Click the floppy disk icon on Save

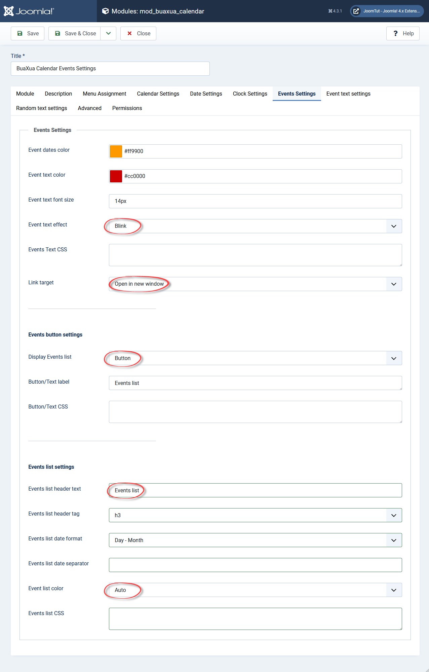pos(20,33)
